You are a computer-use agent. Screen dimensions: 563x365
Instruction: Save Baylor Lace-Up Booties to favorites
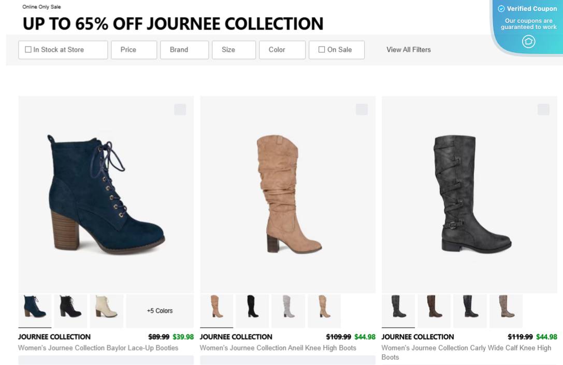(180, 110)
